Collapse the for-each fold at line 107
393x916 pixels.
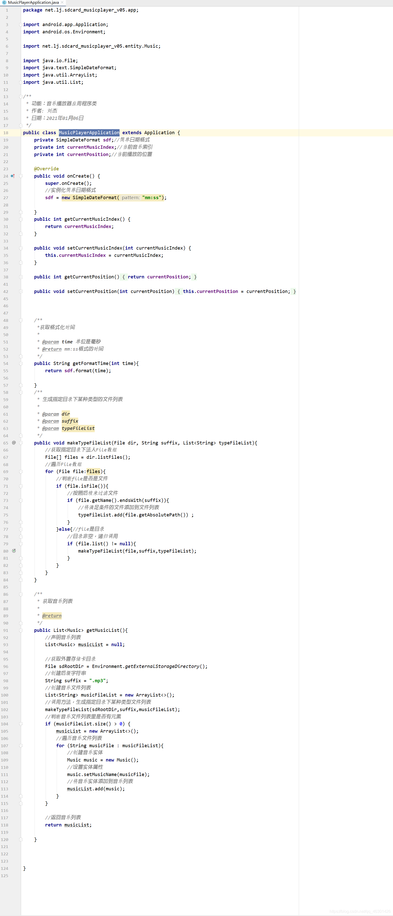point(21,745)
